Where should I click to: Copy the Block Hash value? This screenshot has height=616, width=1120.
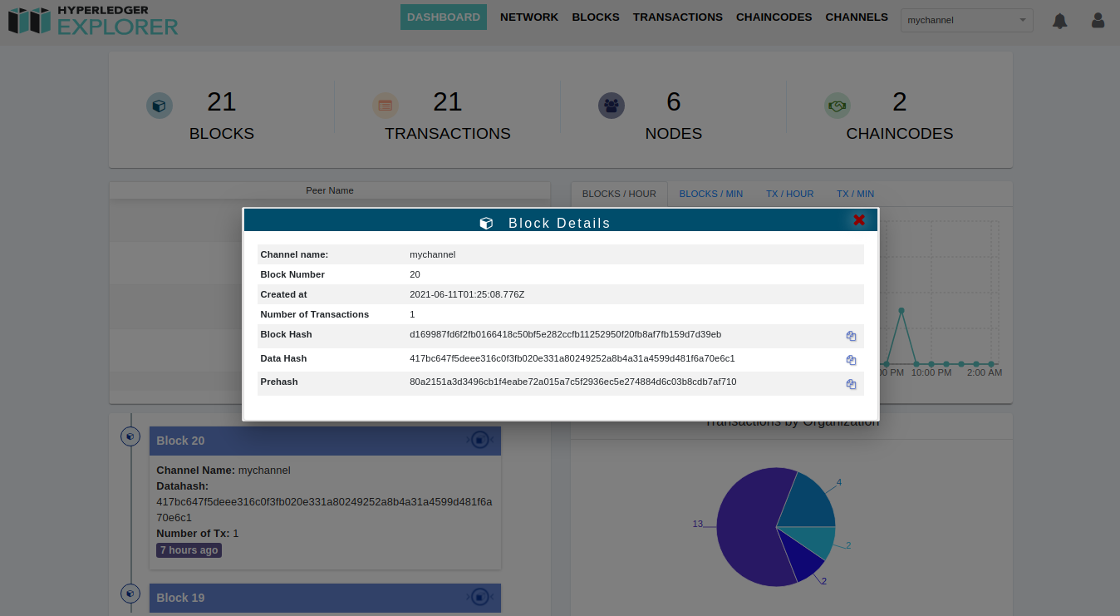tap(851, 336)
